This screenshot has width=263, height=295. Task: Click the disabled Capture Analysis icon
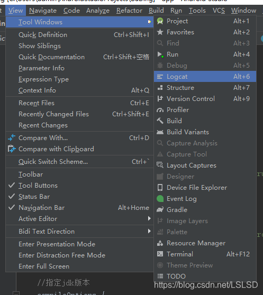[160, 143]
